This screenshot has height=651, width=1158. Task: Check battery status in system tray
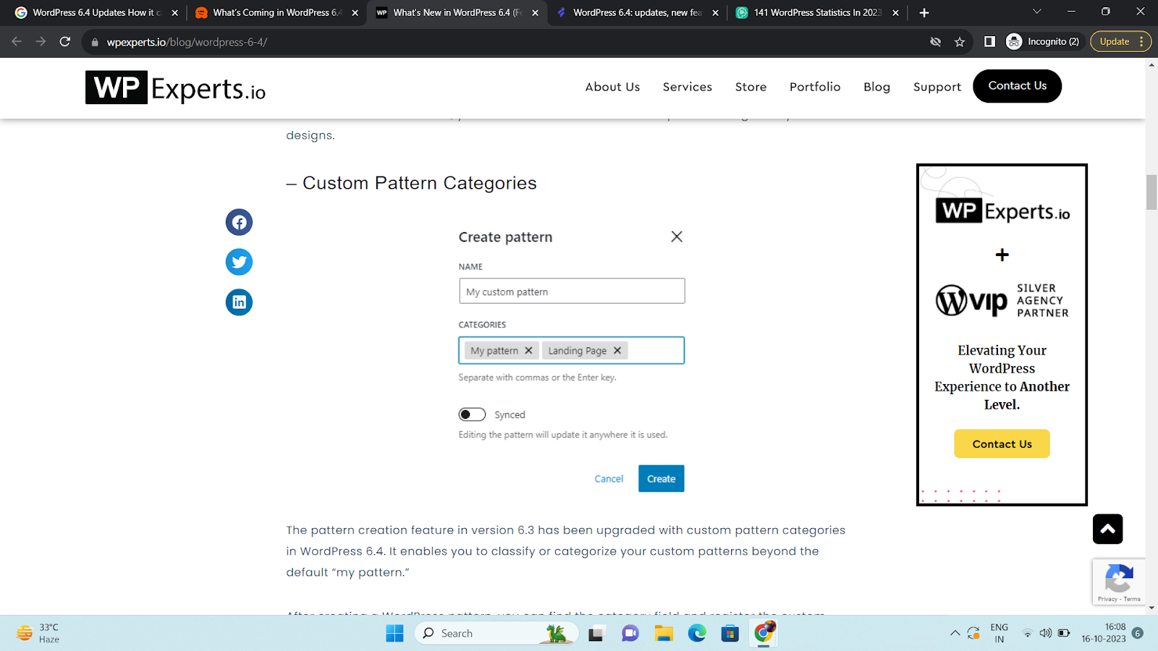pos(1064,634)
